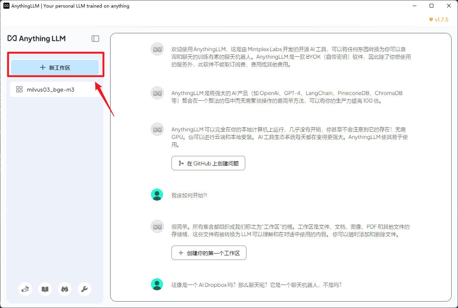Toggle the sidebar collapse icon
This screenshot has width=458, height=308.
pos(95,39)
